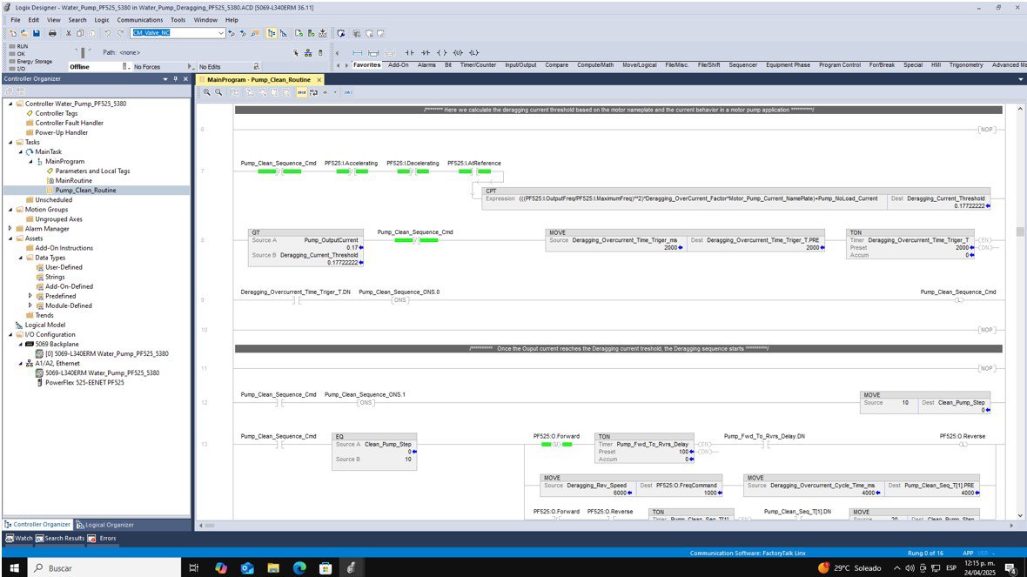The image size is (1027, 577).
Task: Open the File menu
Action: (x=16, y=20)
